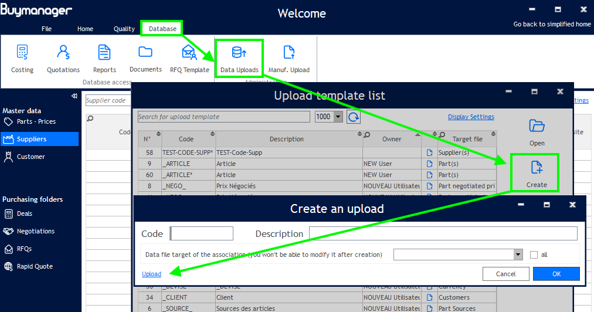Switch to the Database tab
The image size is (594, 312).
tap(162, 29)
